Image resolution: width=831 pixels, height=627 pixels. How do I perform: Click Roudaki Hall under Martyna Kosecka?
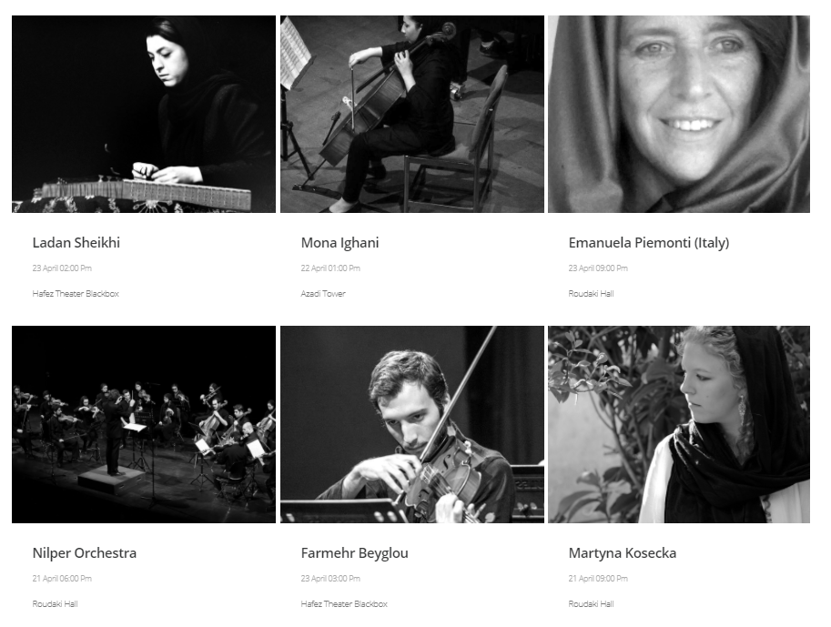point(591,603)
